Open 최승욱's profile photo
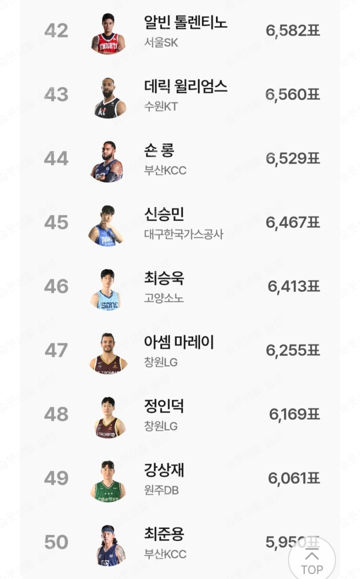360x579 pixels. (106, 289)
